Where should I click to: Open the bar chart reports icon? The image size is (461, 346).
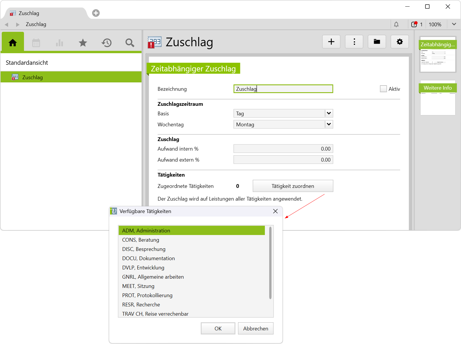point(60,43)
